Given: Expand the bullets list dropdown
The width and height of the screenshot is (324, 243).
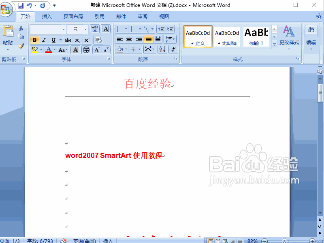Looking at the screenshot, I should coord(126,29).
